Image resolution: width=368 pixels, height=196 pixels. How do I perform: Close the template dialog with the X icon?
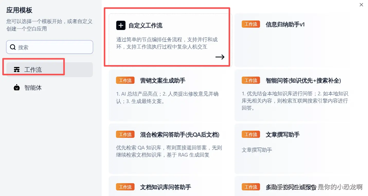pos(361,5)
